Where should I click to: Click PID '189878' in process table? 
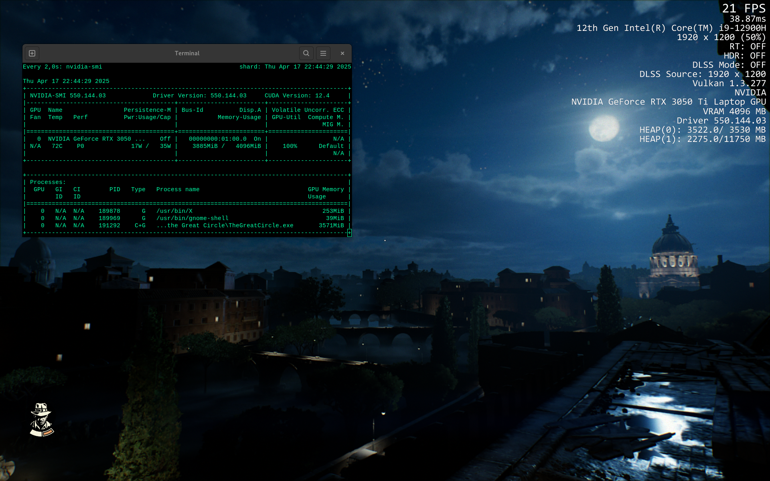109,211
